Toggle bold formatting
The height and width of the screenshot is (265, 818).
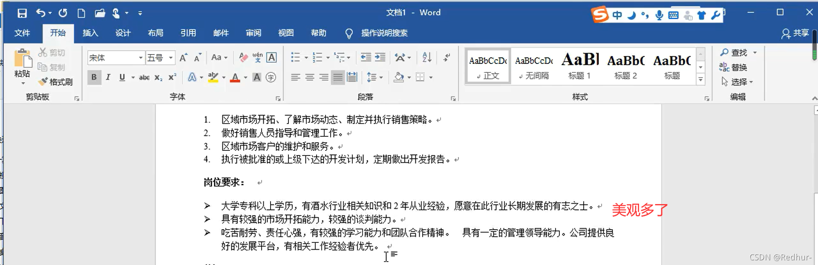click(94, 77)
